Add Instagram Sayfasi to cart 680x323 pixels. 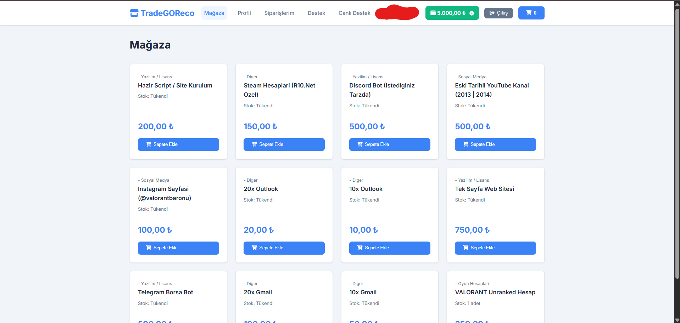(x=178, y=248)
